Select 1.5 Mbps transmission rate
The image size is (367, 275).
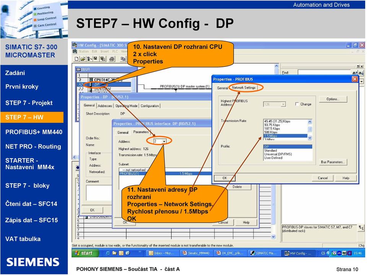pyautogui.click(x=285, y=136)
